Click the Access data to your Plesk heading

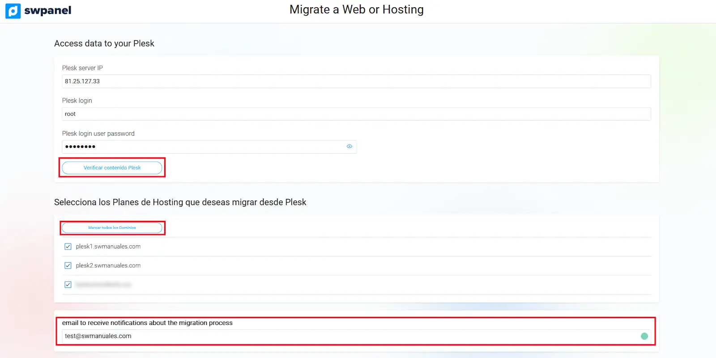[x=104, y=43]
